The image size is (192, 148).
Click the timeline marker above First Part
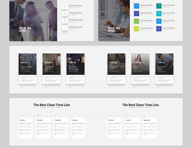[x=20, y=116]
